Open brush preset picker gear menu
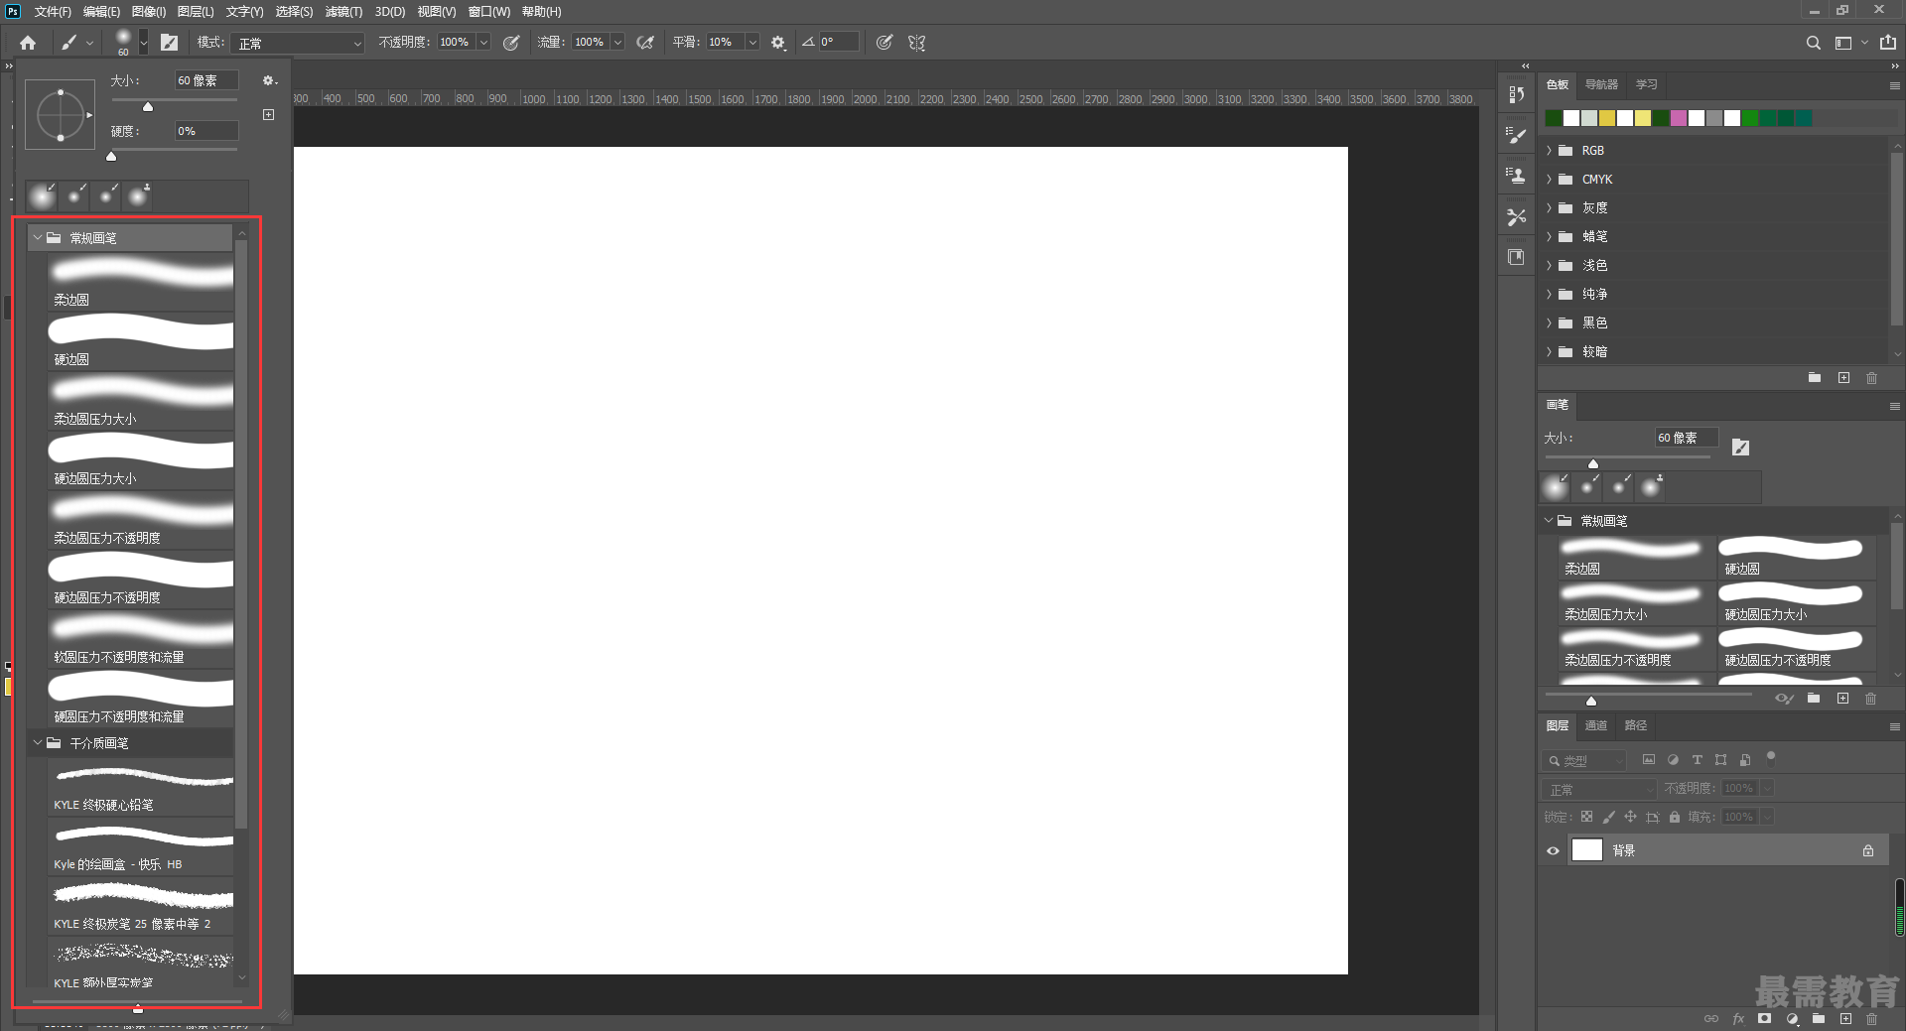 point(269,80)
